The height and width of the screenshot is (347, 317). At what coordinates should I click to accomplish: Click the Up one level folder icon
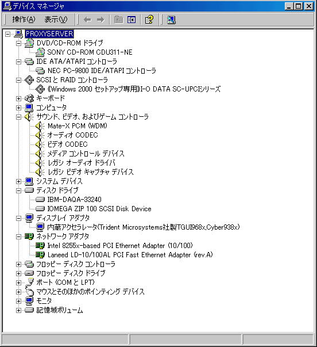click(x=118, y=20)
